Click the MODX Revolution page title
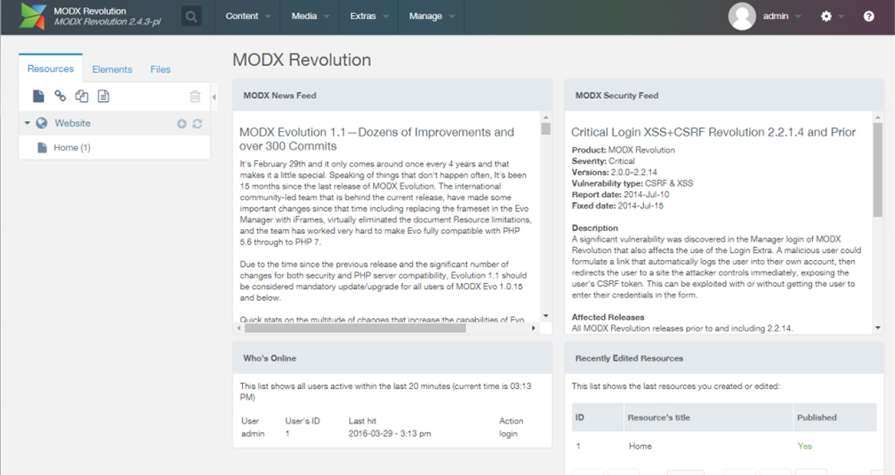 tap(301, 60)
